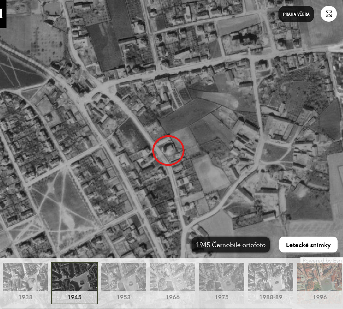Viewport: 343px width, 309px height.
Task: Click the black logo in top-left corner
Action: pos(3,14)
